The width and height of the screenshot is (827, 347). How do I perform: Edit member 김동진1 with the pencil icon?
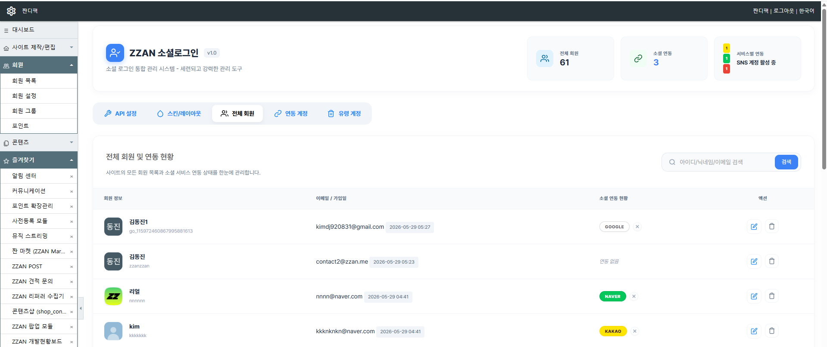pos(754,227)
